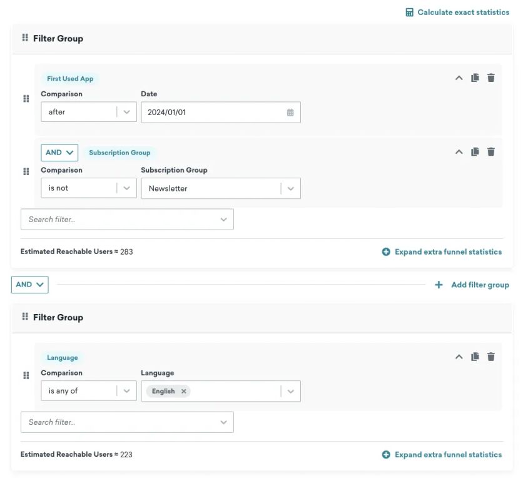Collapse the Subscription Group filter
This screenshot has height=478, width=523.
point(459,152)
